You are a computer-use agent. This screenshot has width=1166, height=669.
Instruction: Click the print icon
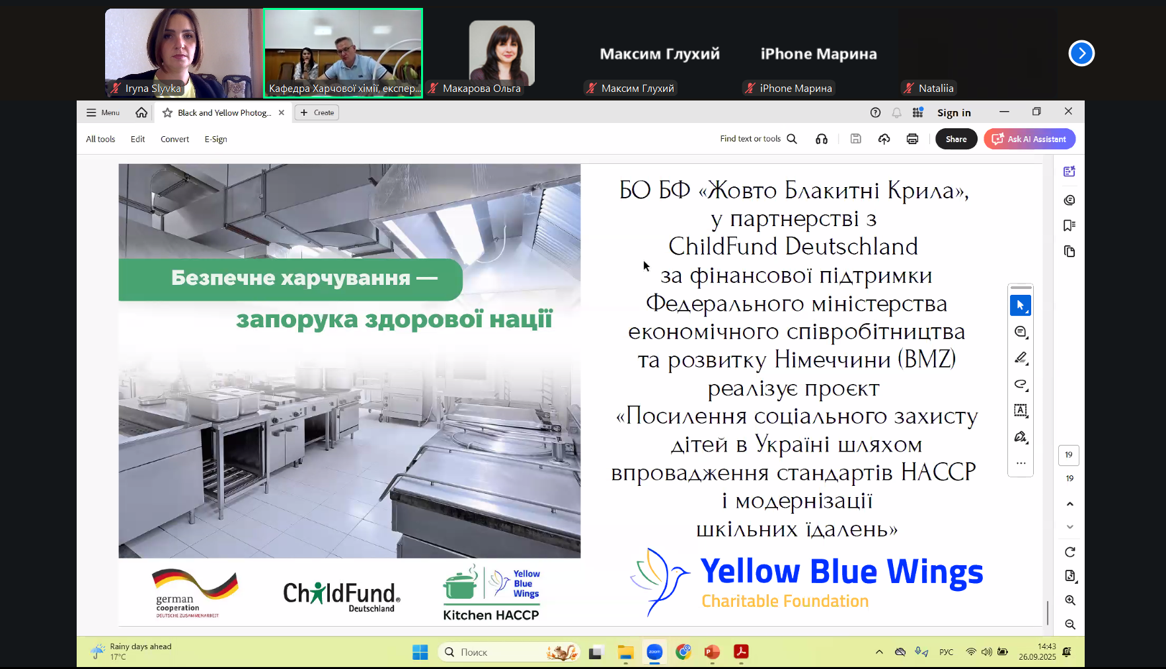pos(912,139)
